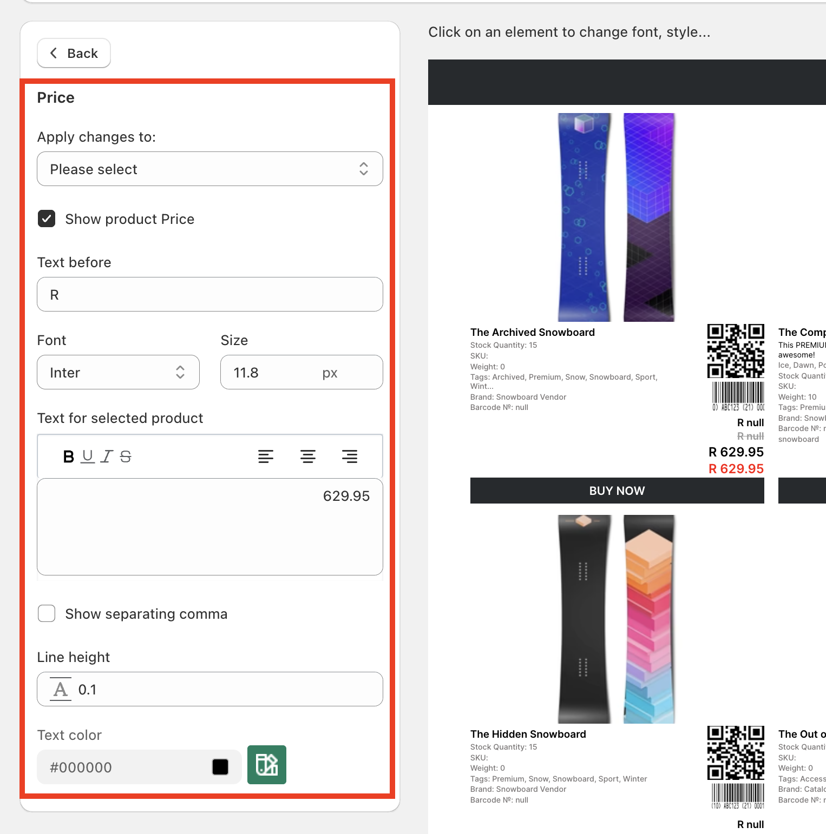Click the line height 'A' icon

click(61, 689)
